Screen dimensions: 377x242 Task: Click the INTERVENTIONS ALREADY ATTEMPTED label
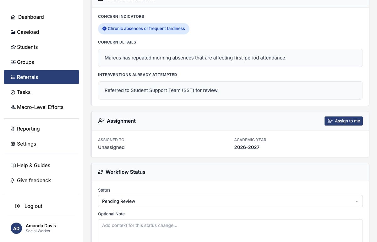pyautogui.click(x=138, y=75)
